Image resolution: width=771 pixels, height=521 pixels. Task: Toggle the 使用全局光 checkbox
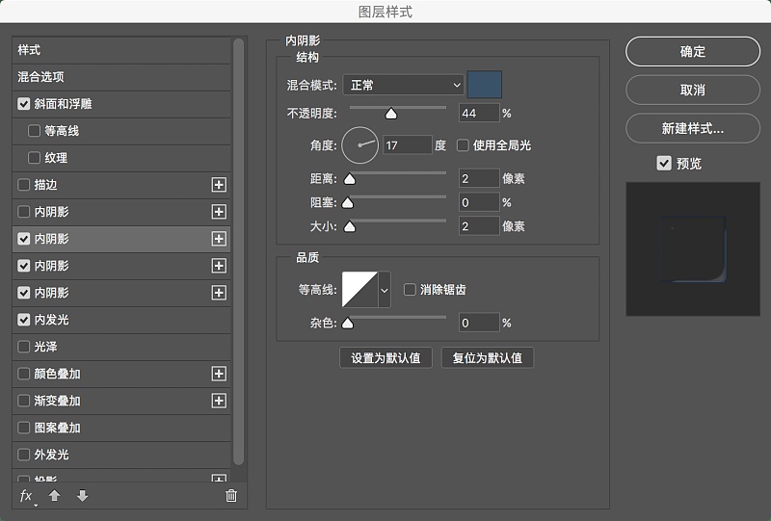(x=463, y=145)
